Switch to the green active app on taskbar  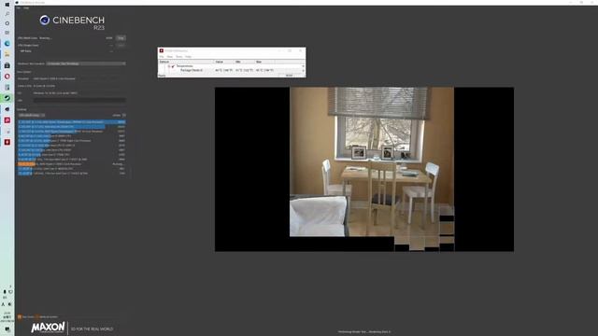coord(7,98)
